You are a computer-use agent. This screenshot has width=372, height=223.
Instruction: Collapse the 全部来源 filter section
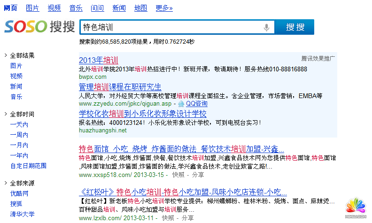pyautogui.click(x=6, y=183)
